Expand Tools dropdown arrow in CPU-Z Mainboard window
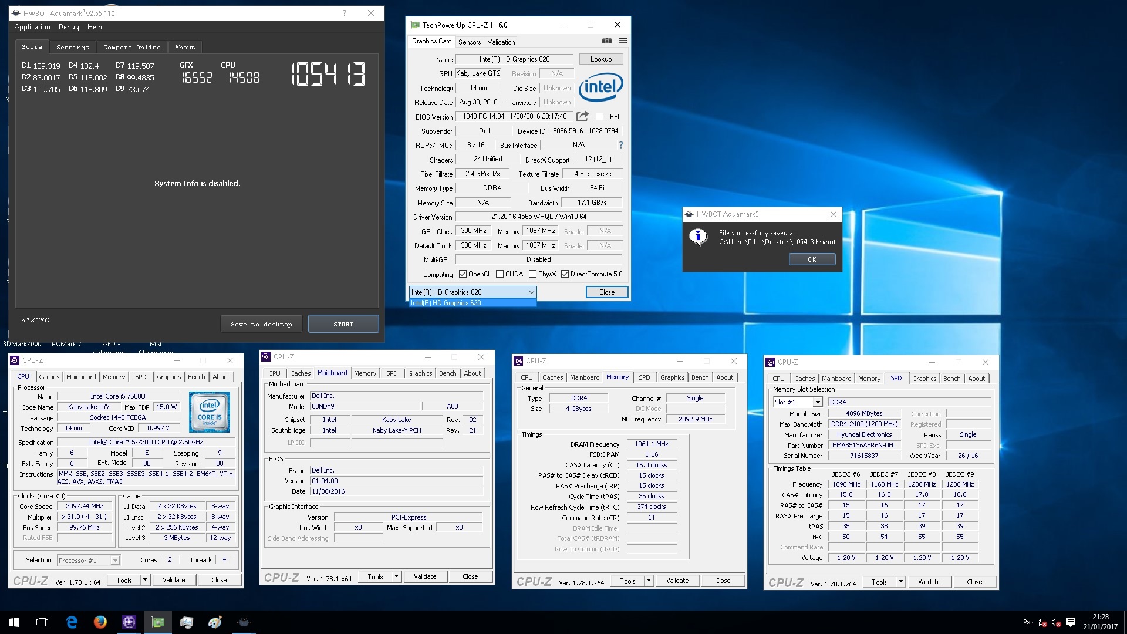1127x634 pixels. coord(396,576)
